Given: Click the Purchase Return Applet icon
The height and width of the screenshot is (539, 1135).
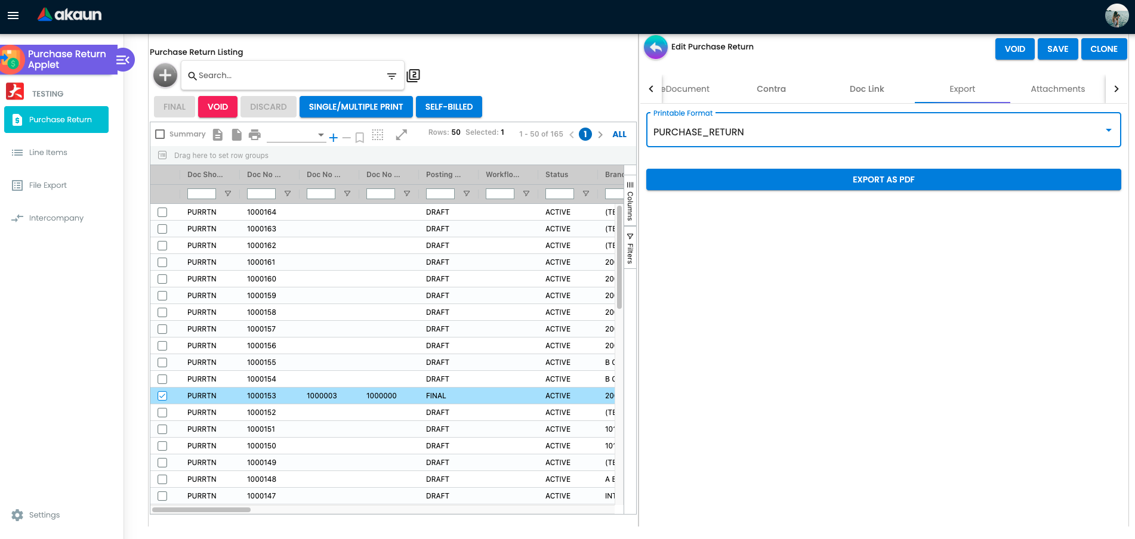Looking at the screenshot, I should tap(11, 60).
